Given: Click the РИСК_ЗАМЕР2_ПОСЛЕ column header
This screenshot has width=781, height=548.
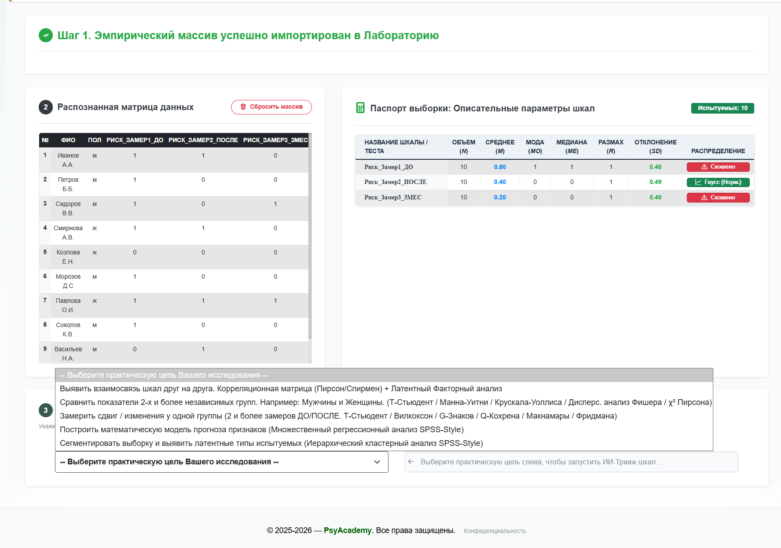Looking at the screenshot, I should [203, 140].
